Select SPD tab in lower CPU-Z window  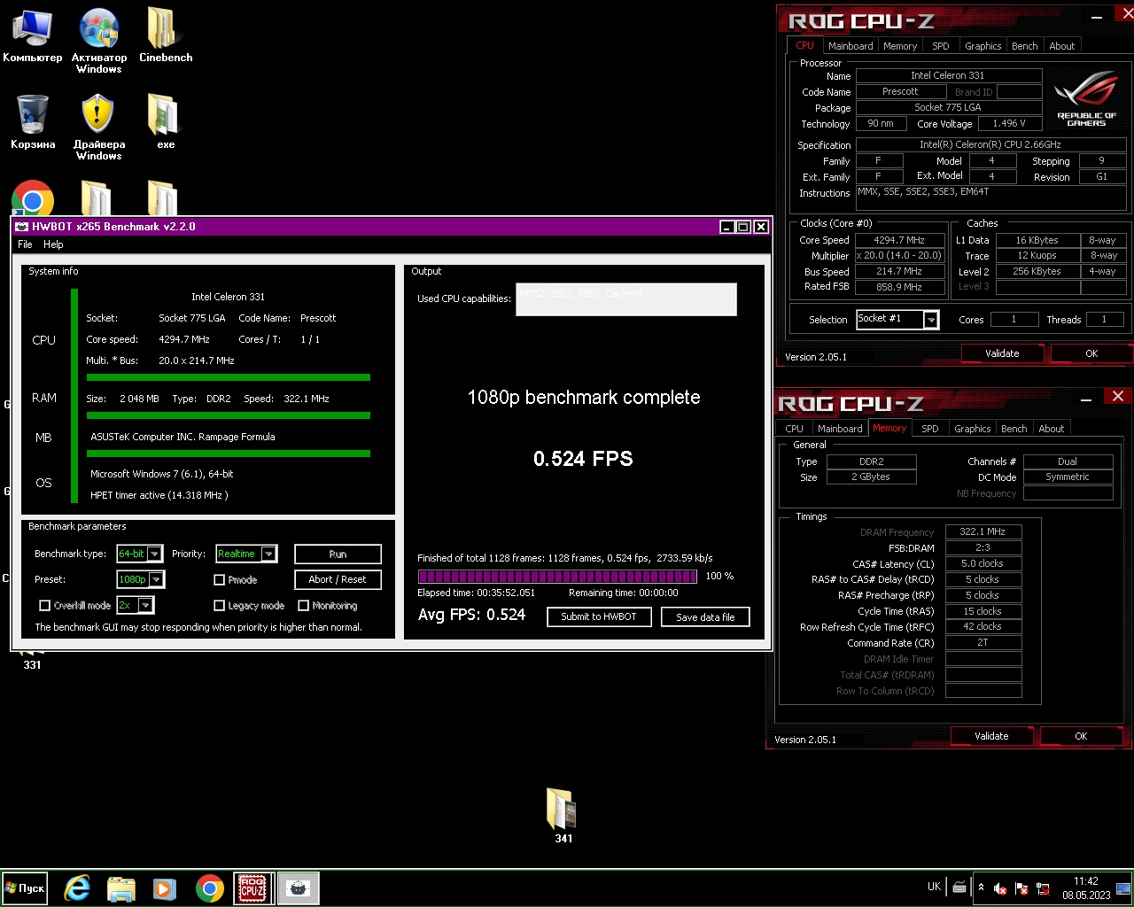tap(930, 429)
